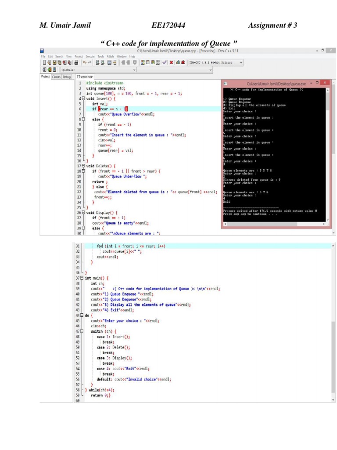
Task: Switch to the Classes tab
Action: tap(56, 77)
